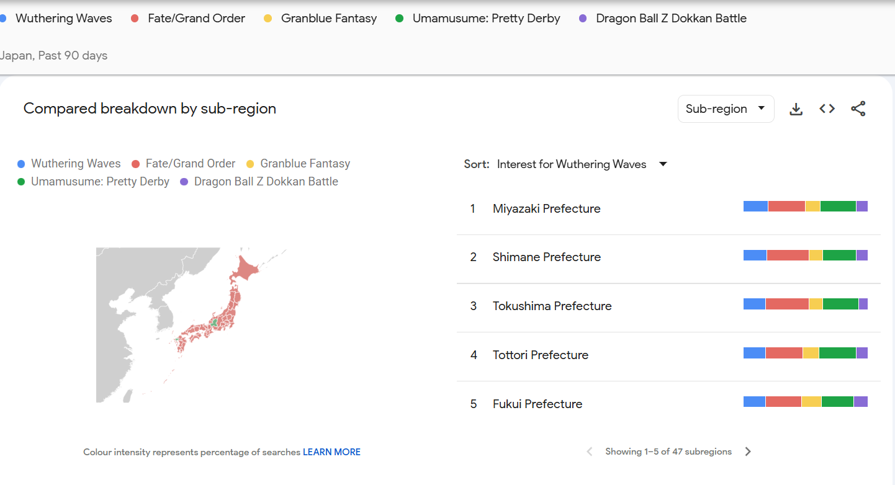Click Shimane Prefecture link

(546, 257)
